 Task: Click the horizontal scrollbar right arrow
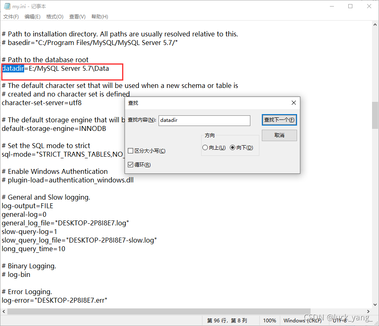pyautogui.click(x=368, y=312)
